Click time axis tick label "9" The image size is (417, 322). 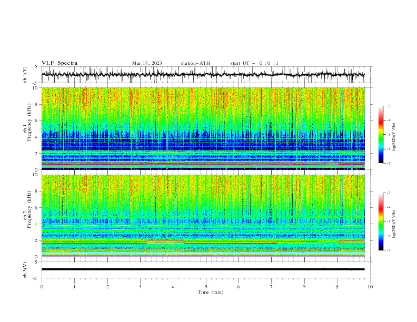click(x=337, y=287)
